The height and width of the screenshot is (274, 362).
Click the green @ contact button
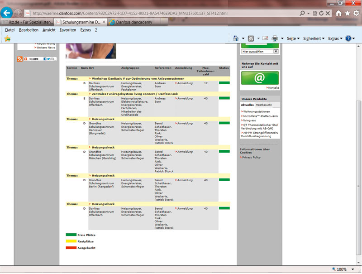(260, 78)
